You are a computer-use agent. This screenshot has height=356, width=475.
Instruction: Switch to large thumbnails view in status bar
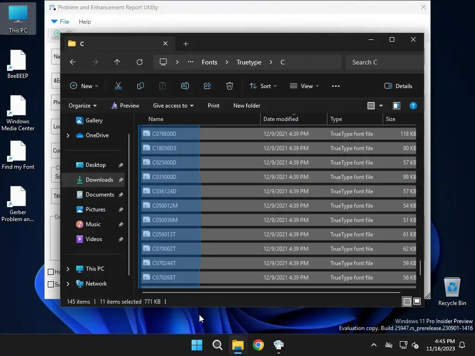click(417, 301)
